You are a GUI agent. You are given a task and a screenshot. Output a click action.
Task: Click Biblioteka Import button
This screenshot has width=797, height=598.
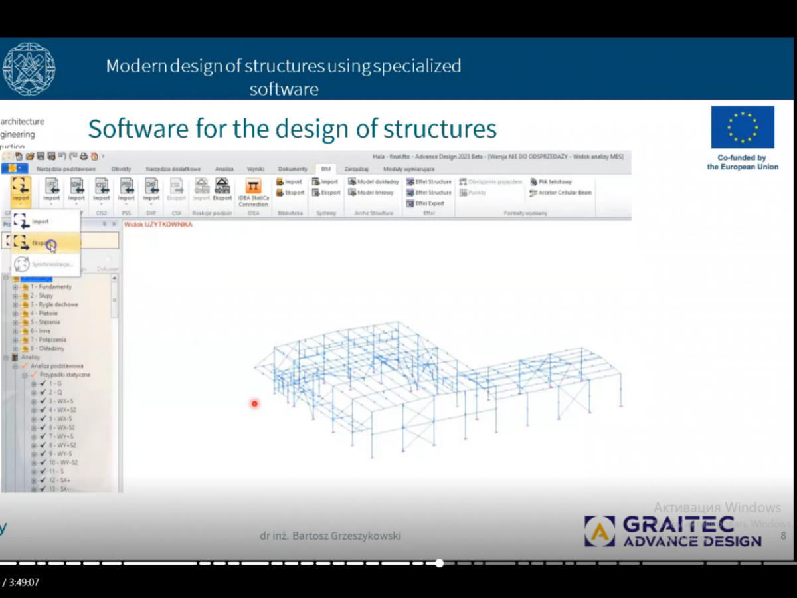[x=289, y=181]
